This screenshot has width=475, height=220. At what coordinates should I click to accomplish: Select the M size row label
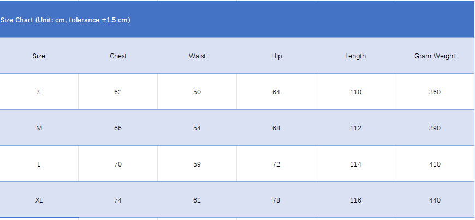39,128
